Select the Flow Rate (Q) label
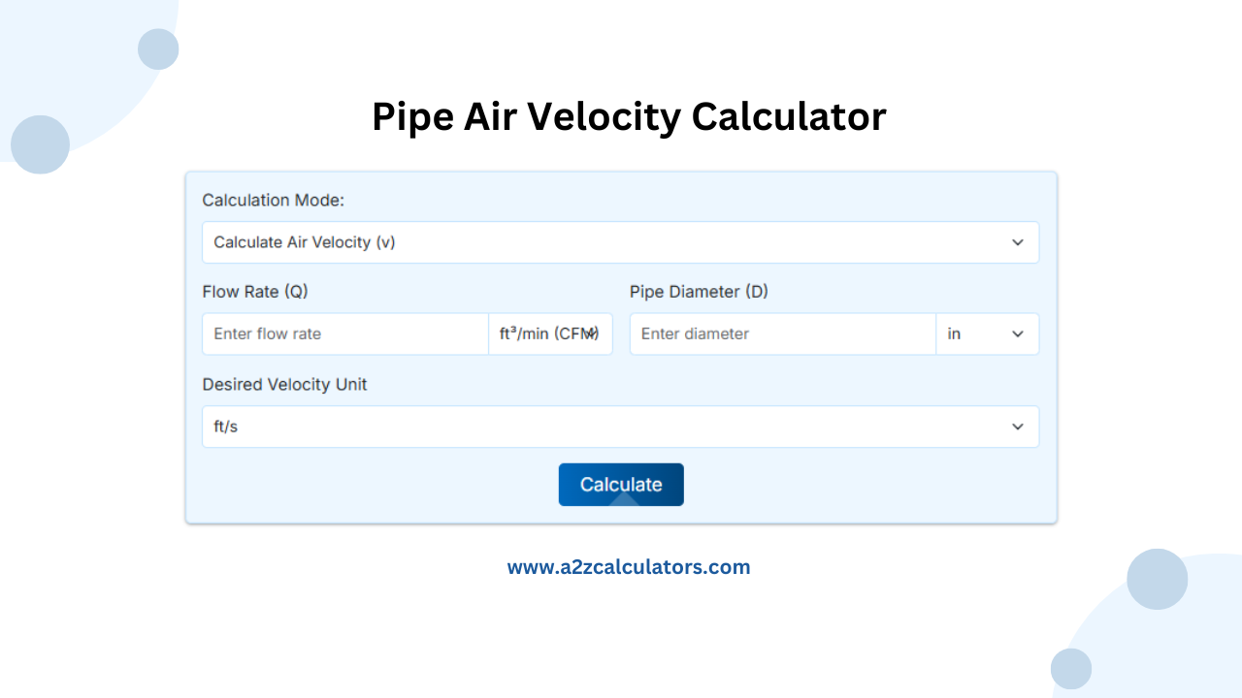The image size is (1242, 698). (255, 291)
